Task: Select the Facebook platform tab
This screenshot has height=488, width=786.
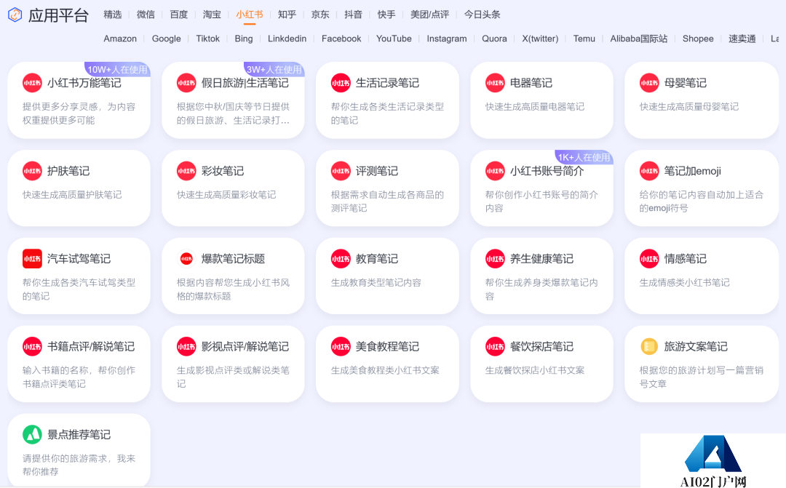Action: (x=341, y=39)
